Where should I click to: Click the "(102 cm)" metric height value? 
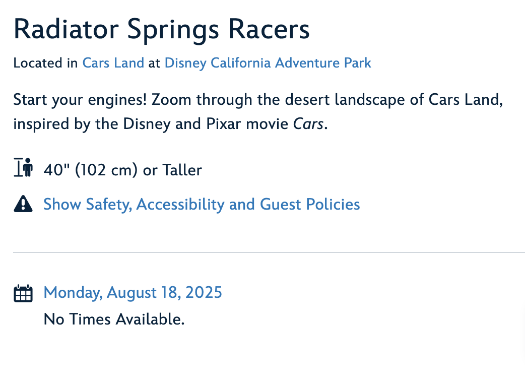106,170
